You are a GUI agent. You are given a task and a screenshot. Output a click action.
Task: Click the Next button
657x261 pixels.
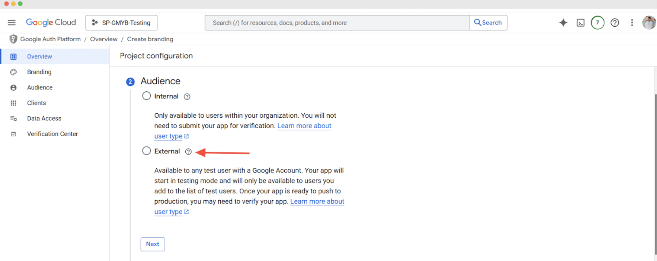(153, 244)
